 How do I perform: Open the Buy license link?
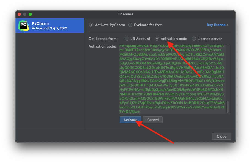[217, 25]
